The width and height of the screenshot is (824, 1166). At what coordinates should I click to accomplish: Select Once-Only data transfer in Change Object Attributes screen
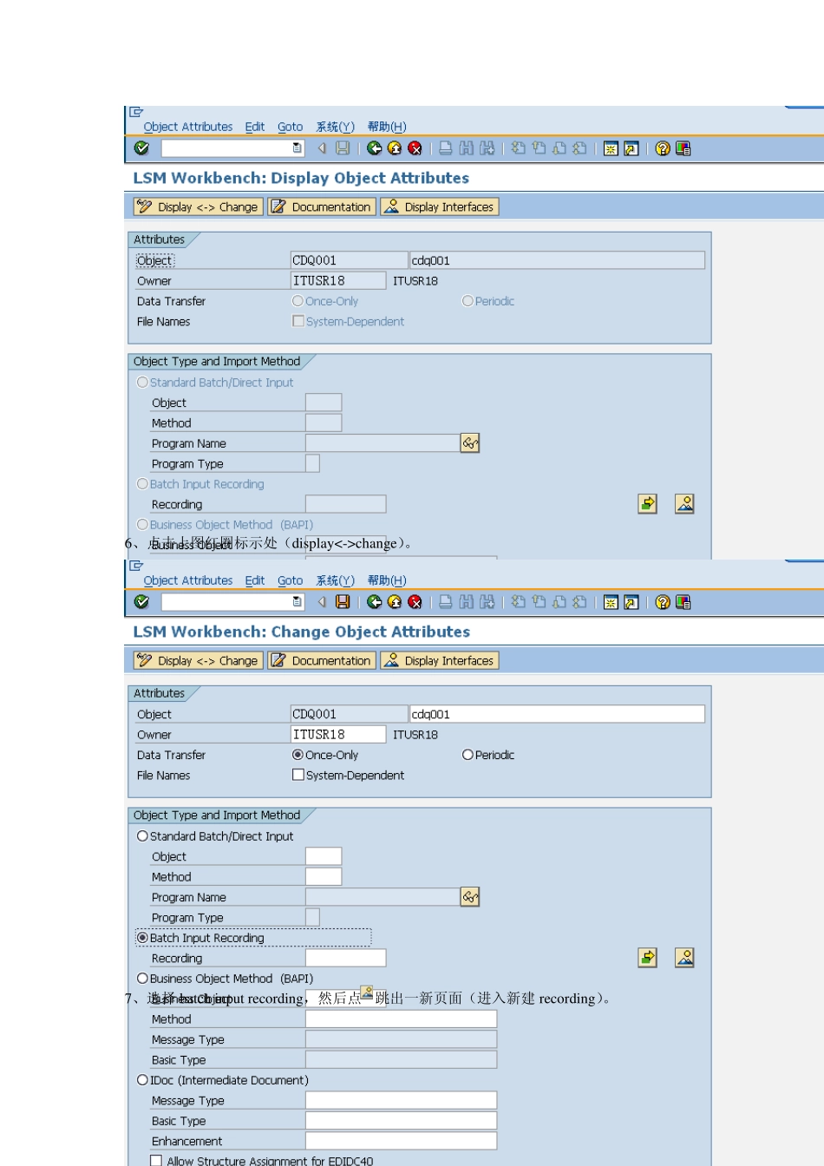298,755
